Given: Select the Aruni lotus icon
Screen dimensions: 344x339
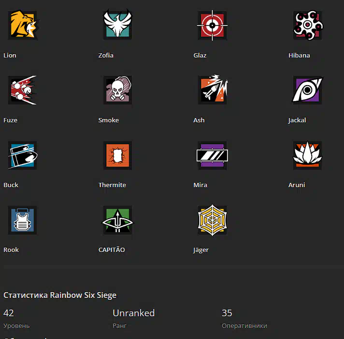Looking at the screenshot, I should coord(308,155).
